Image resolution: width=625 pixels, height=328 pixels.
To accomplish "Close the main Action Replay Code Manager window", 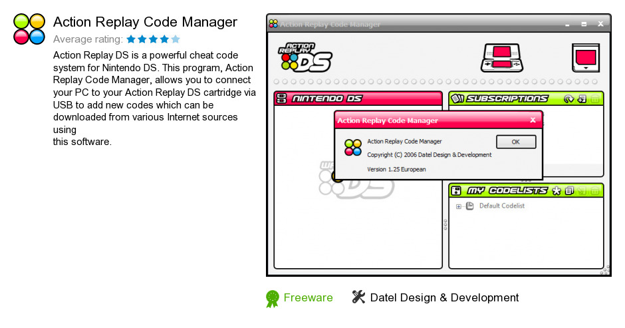I will 600,24.
